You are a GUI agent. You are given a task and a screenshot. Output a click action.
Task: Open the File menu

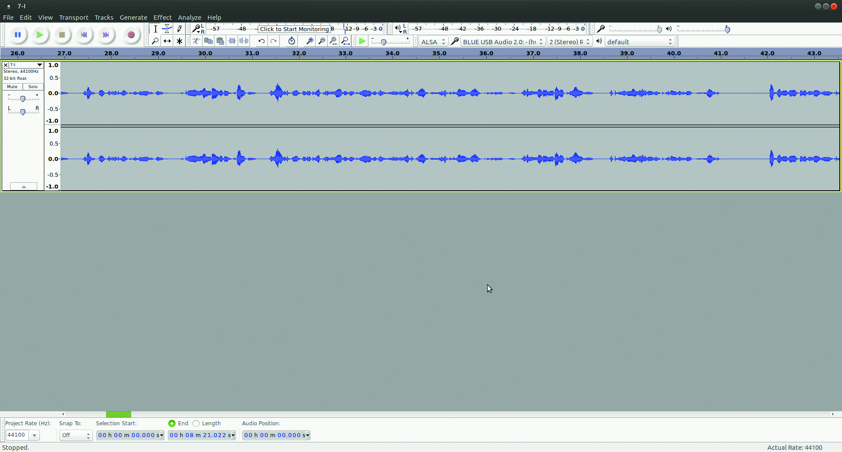point(8,18)
